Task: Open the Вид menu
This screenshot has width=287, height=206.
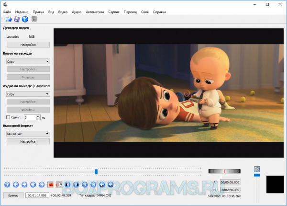Action: (x=51, y=12)
